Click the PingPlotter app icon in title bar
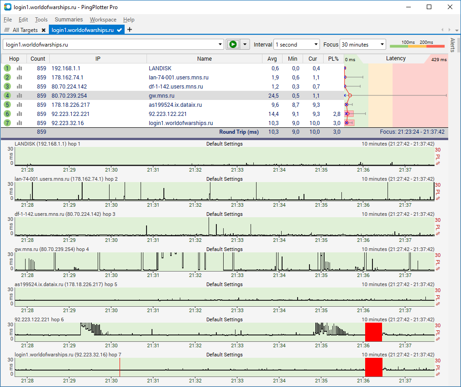The height and width of the screenshot is (387, 461). [7, 7]
